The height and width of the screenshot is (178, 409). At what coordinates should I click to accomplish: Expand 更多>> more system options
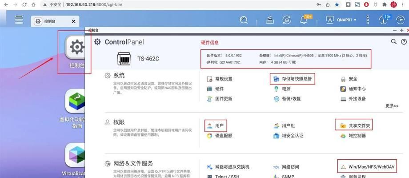(x=392, y=106)
